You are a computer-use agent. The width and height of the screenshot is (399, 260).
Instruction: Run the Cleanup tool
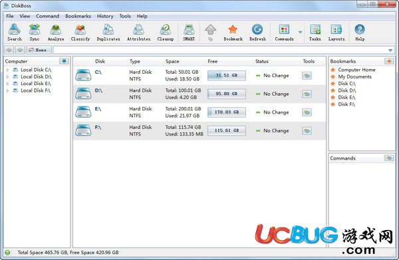tap(166, 33)
